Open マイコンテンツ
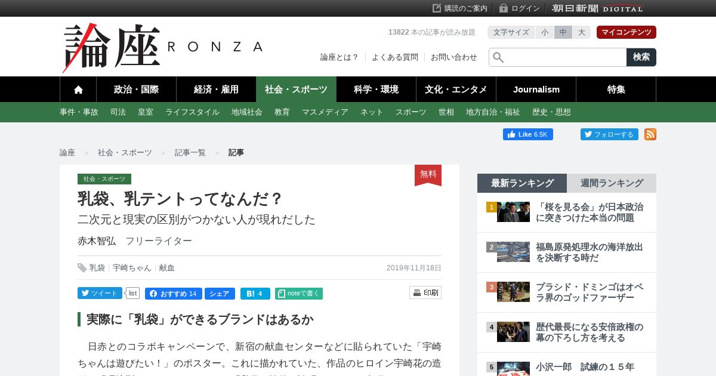 tap(626, 32)
